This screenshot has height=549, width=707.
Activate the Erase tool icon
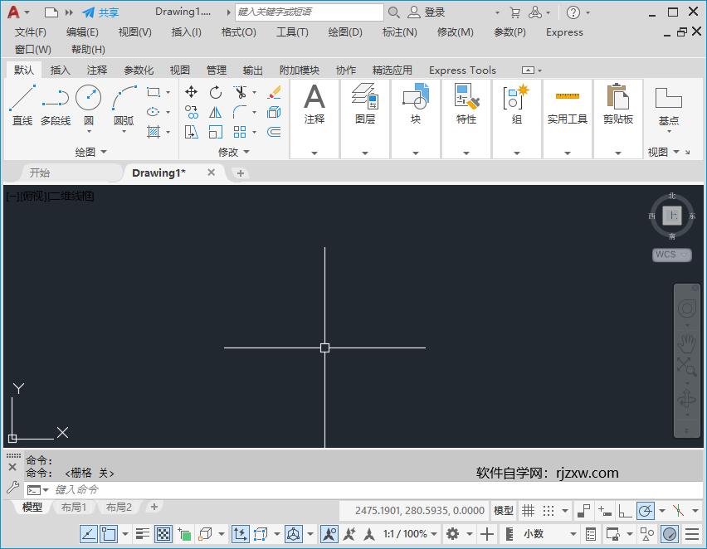(274, 92)
